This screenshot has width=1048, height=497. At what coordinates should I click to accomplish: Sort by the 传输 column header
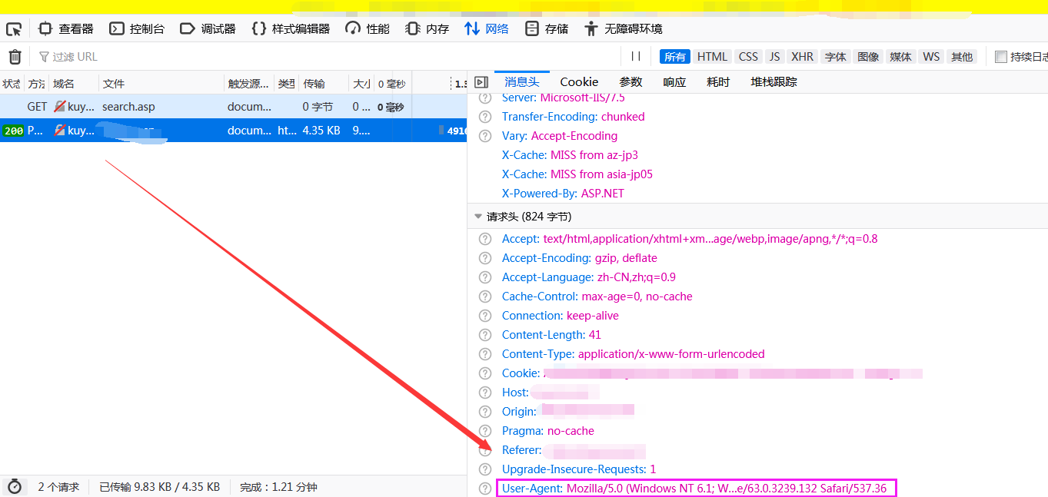323,84
